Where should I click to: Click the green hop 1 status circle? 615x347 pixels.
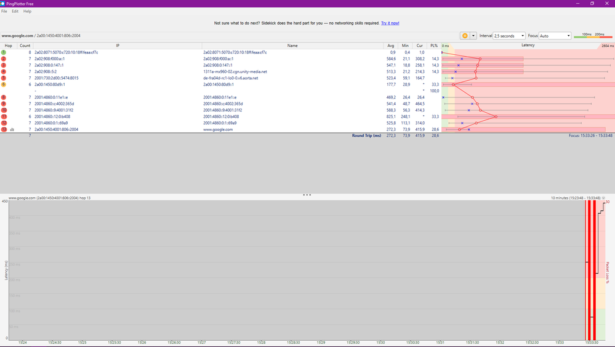tap(4, 52)
